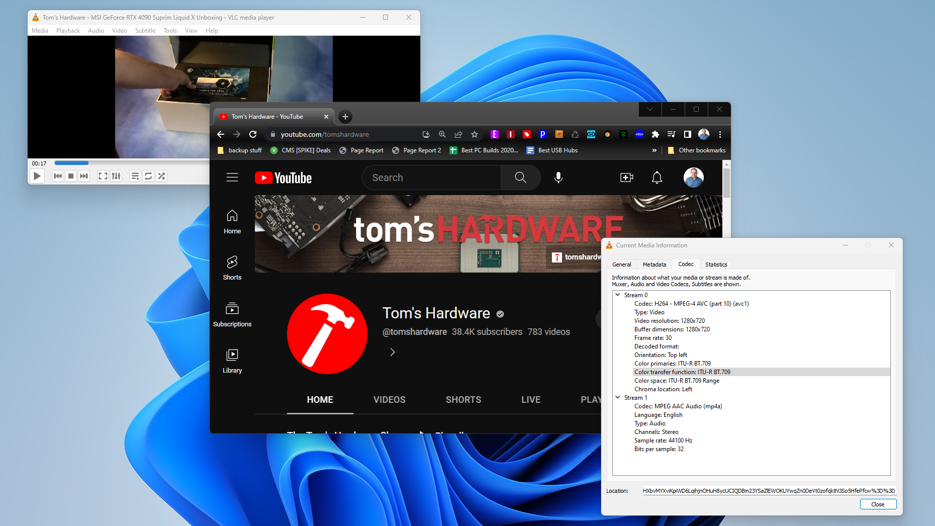Collapse the Stream 1 audio details
This screenshot has width=935, height=526.
618,397
